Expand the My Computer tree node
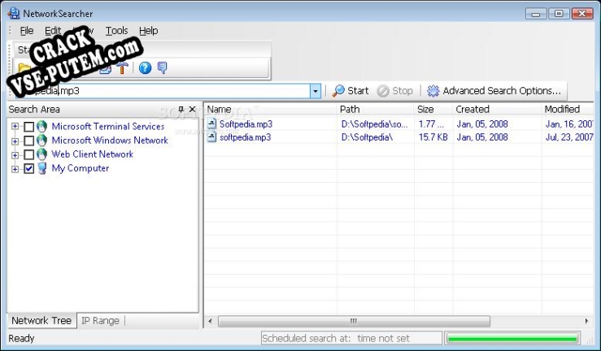This screenshot has width=601, height=351. (15, 169)
